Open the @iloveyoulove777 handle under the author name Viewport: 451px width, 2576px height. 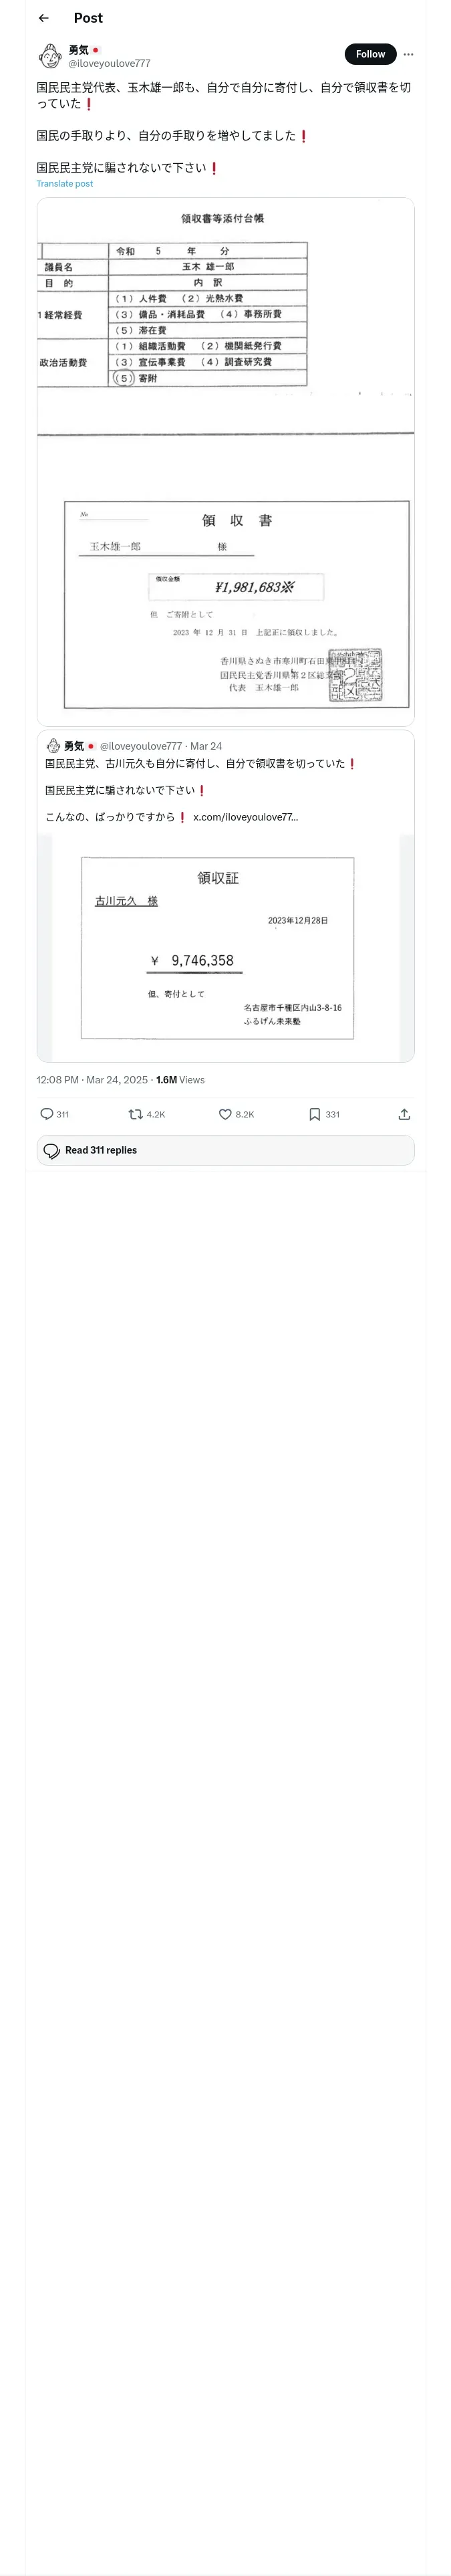pyautogui.click(x=109, y=63)
